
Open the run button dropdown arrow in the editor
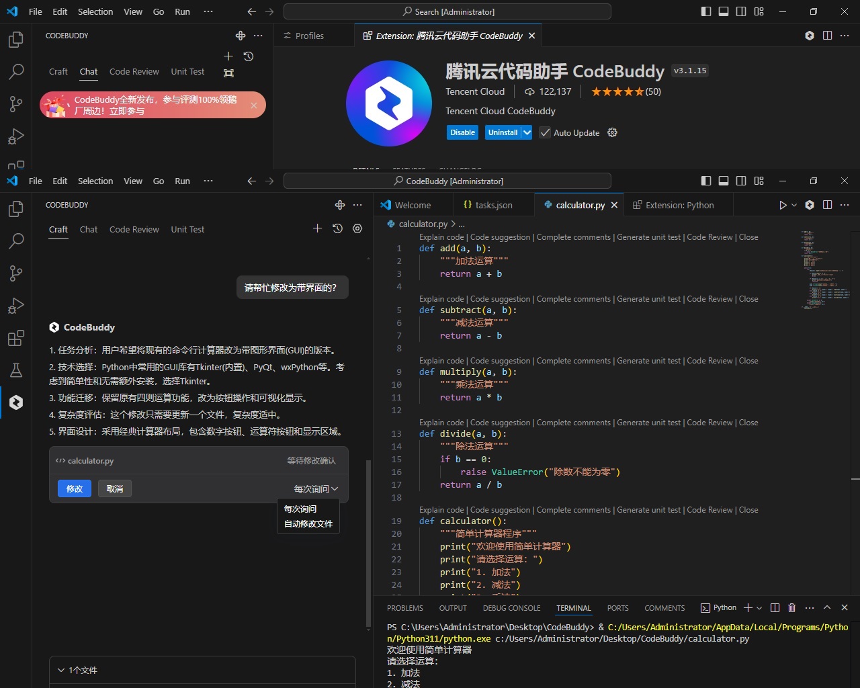(794, 205)
